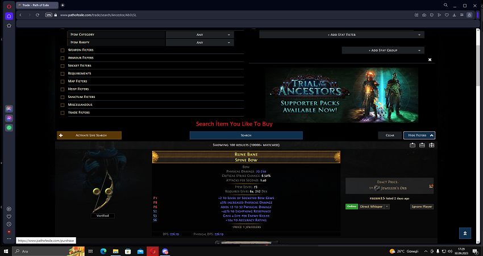
Task: Open Item Category dropdown
Action: (199, 35)
